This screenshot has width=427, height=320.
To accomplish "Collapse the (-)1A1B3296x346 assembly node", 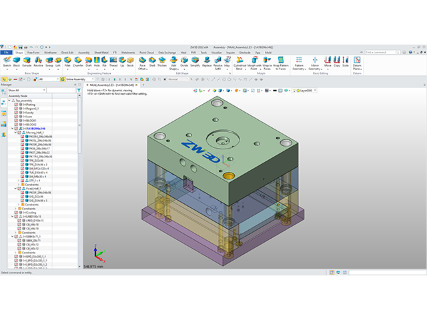I will (x=13, y=129).
